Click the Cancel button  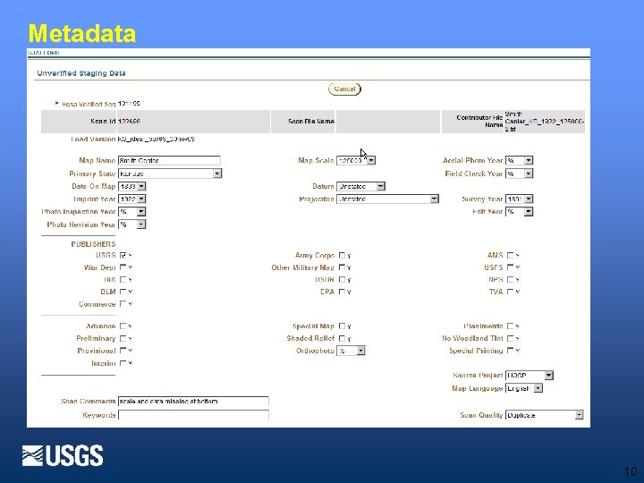click(344, 89)
